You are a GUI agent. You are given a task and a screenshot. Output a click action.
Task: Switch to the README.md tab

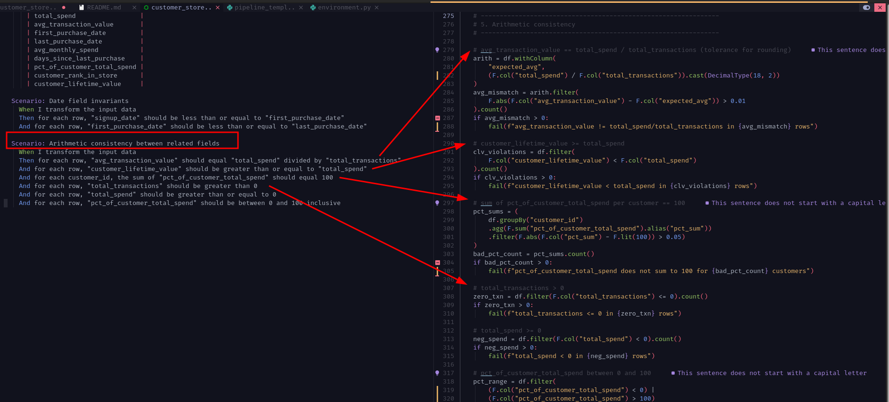[104, 8]
